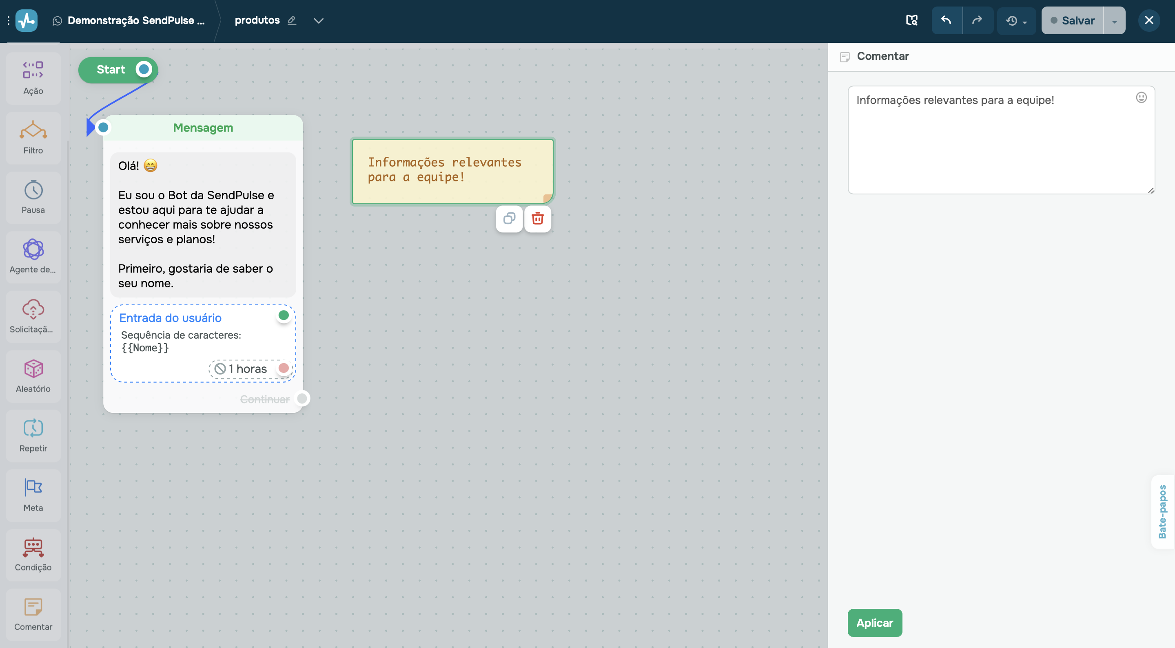The image size is (1175, 648).
Task: Delete the comment note with trash icon
Action: pyautogui.click(x=538, y=219)
